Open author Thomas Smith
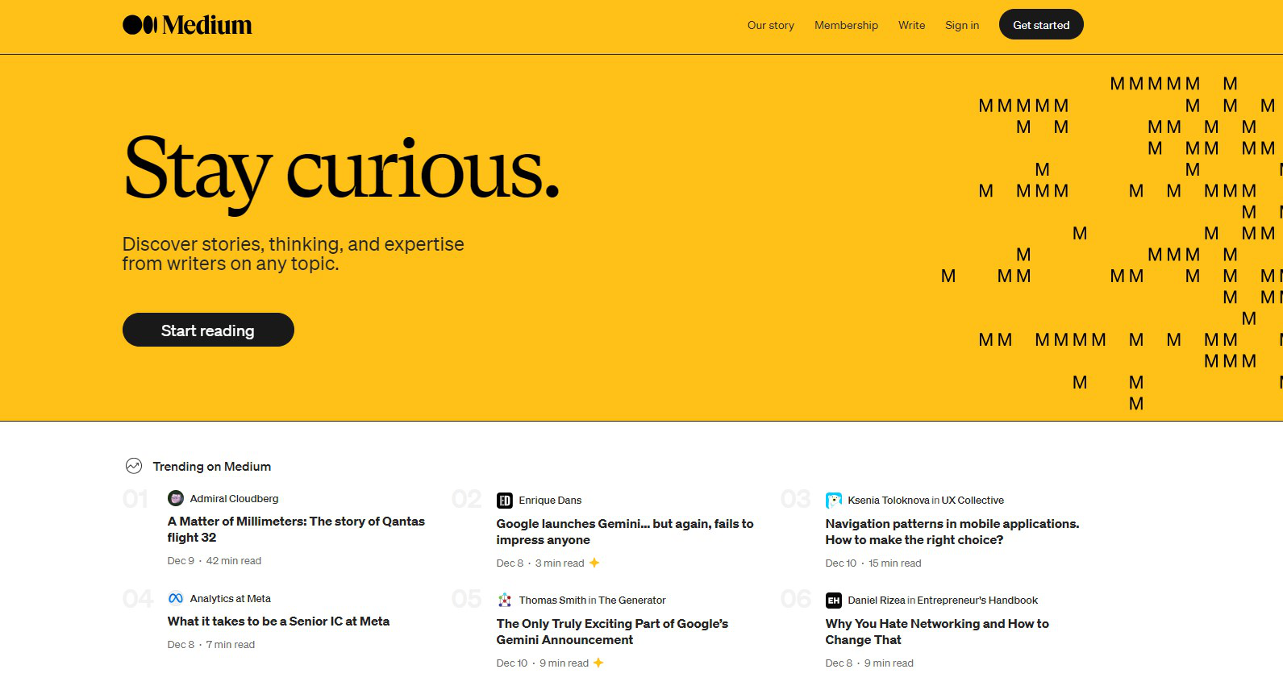Image resolution: width=1283 pixels, height=690 pixels. 552,601
